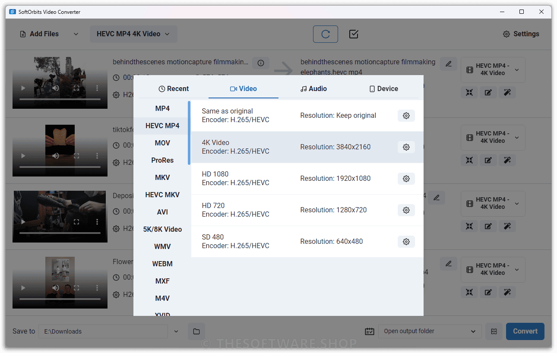Switch to the Recent tab
Viewport: 557px width, 353px height.
tap(174, 89)
